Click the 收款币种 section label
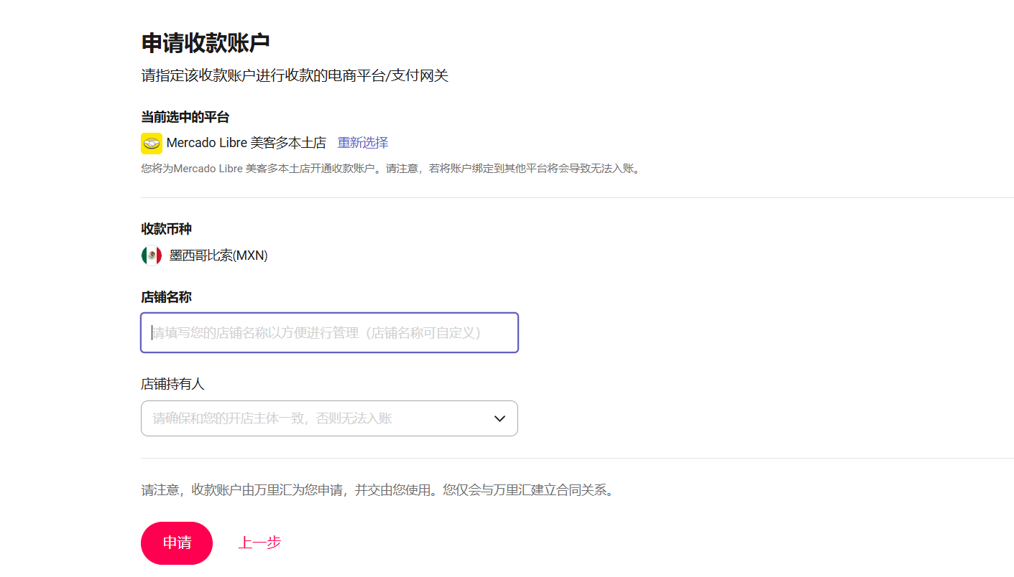Viewport: 1014px width, 577px height. [166, 229]
